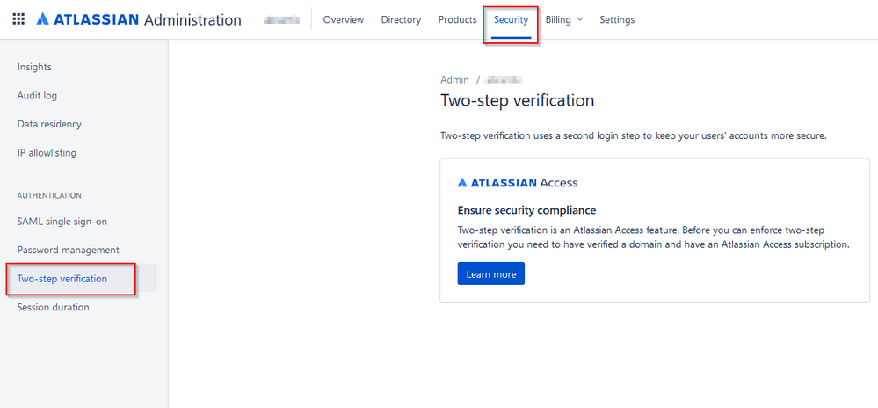Open Audit log in the sidebar
The height and width of the screenshot is (408, 878).
point(37,96)
